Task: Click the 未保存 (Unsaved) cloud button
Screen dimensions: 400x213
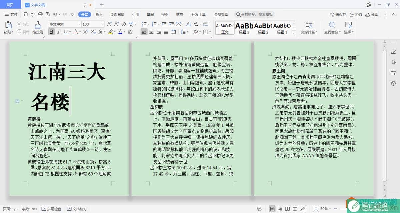Action: [338, 14]
